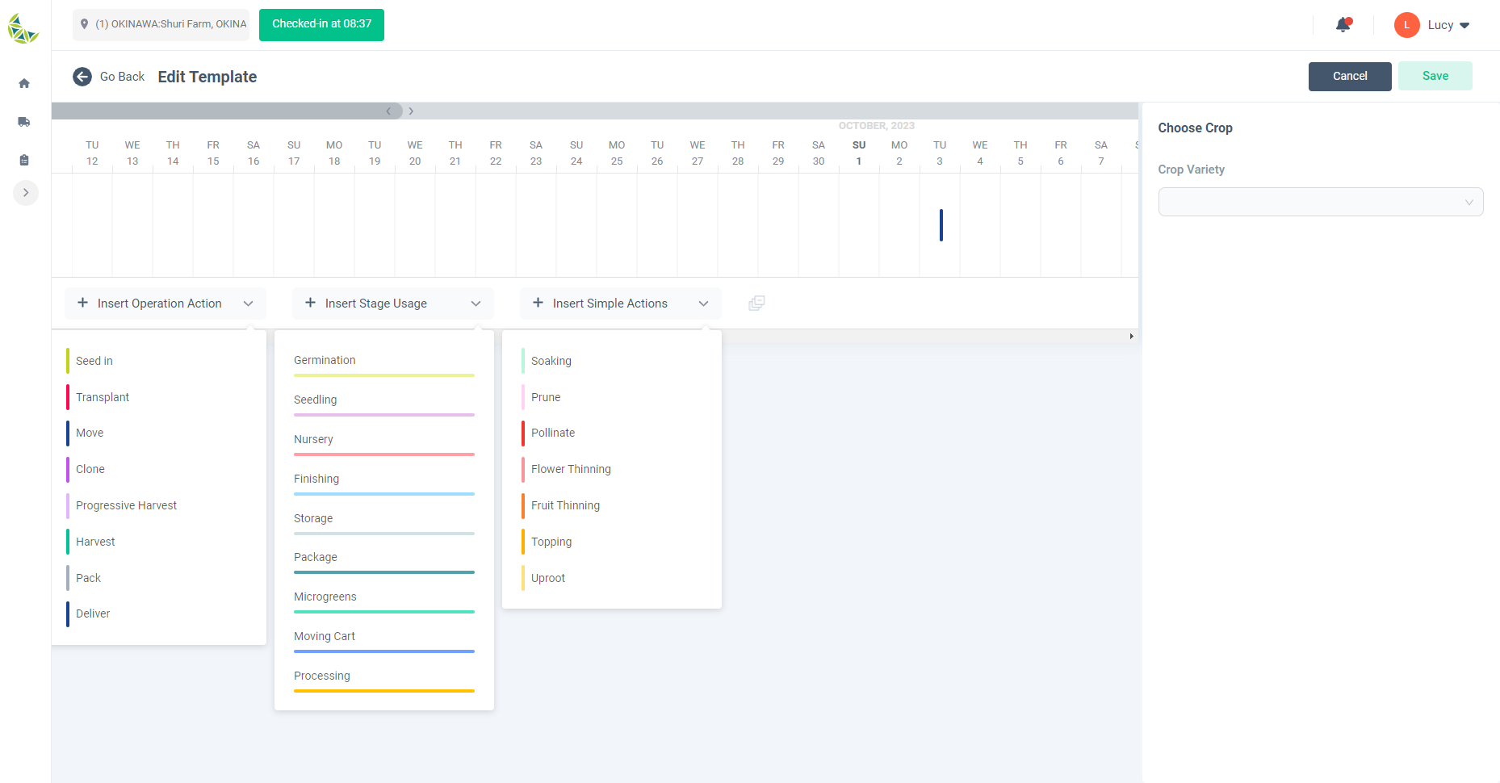Screen dimensions: 1500x783
Task: Click the plus icon of Insert Simple Actions
Action: (538, 303)
